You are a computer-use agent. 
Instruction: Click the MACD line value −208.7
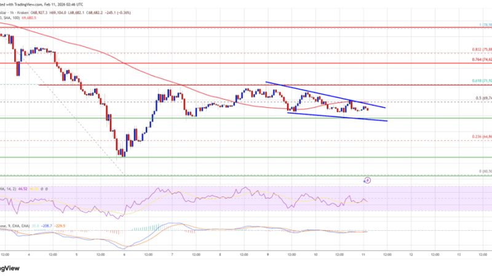[x=47, y=226]
